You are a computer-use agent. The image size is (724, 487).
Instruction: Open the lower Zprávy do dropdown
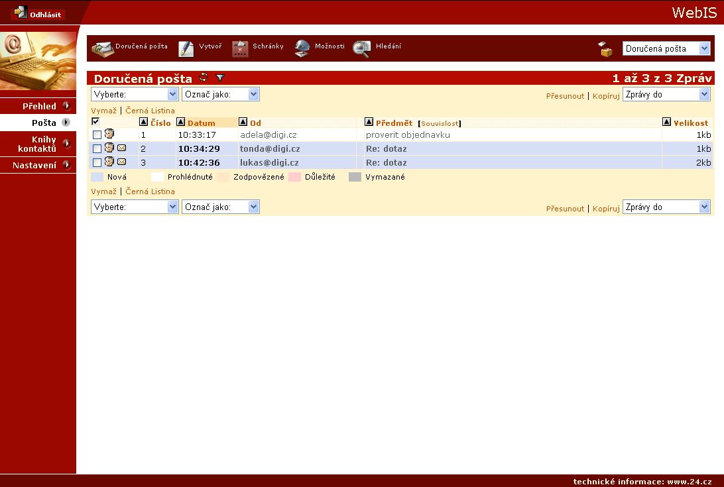click(x=666, y=207)
